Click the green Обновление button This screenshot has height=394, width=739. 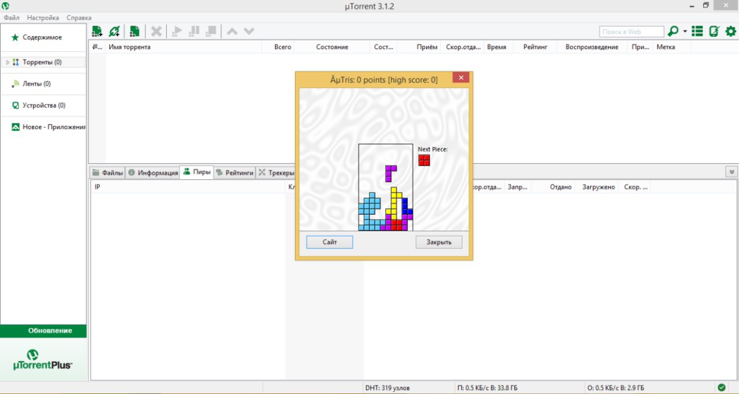(43, 331)
